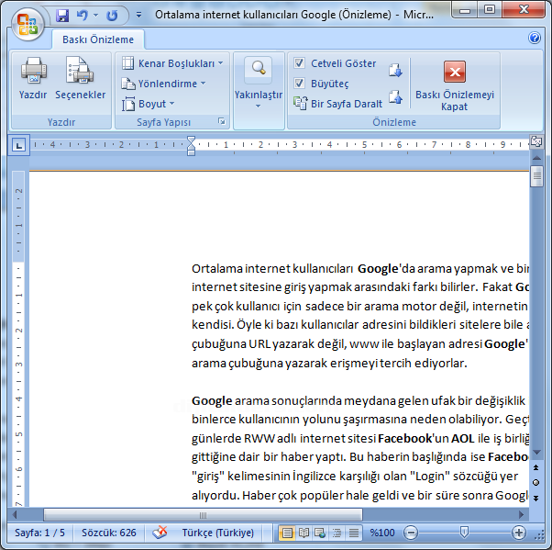Switch to Outline view
Viewport: 552px width, 550px height.
(337, 533)
